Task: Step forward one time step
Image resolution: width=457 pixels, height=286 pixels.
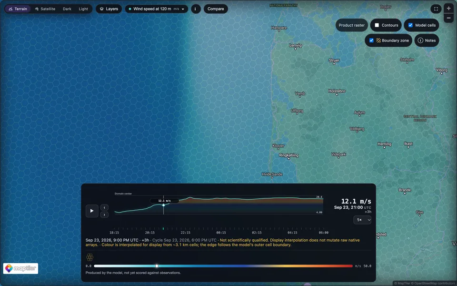Action: coord(104,214)
